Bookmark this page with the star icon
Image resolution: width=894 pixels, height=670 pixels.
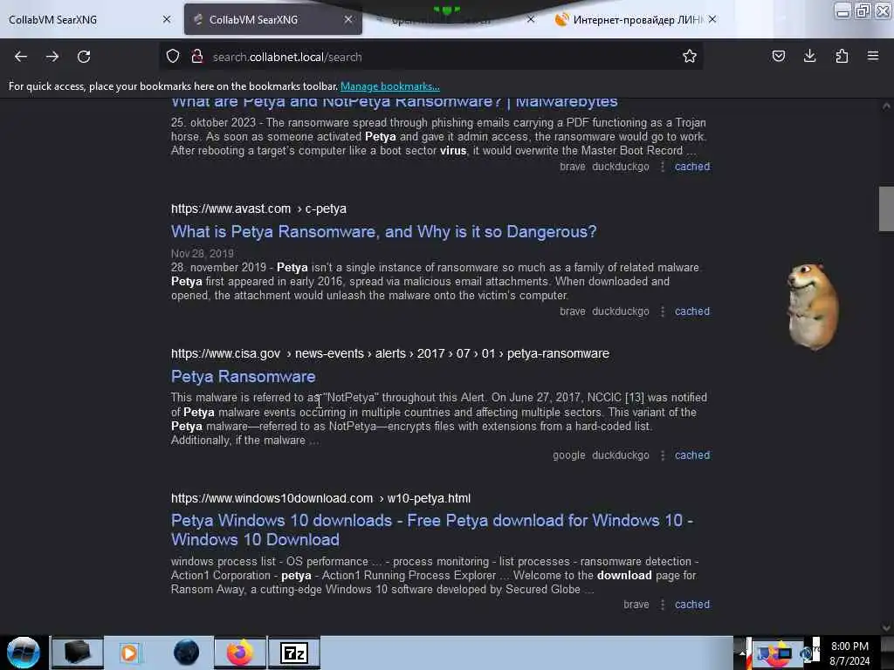click(x=690, y=57)
